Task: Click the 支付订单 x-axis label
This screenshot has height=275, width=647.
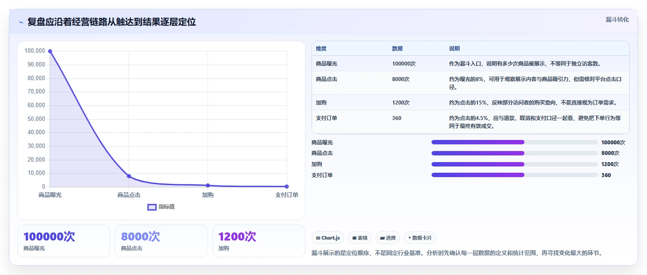Action: click(287, 195)
